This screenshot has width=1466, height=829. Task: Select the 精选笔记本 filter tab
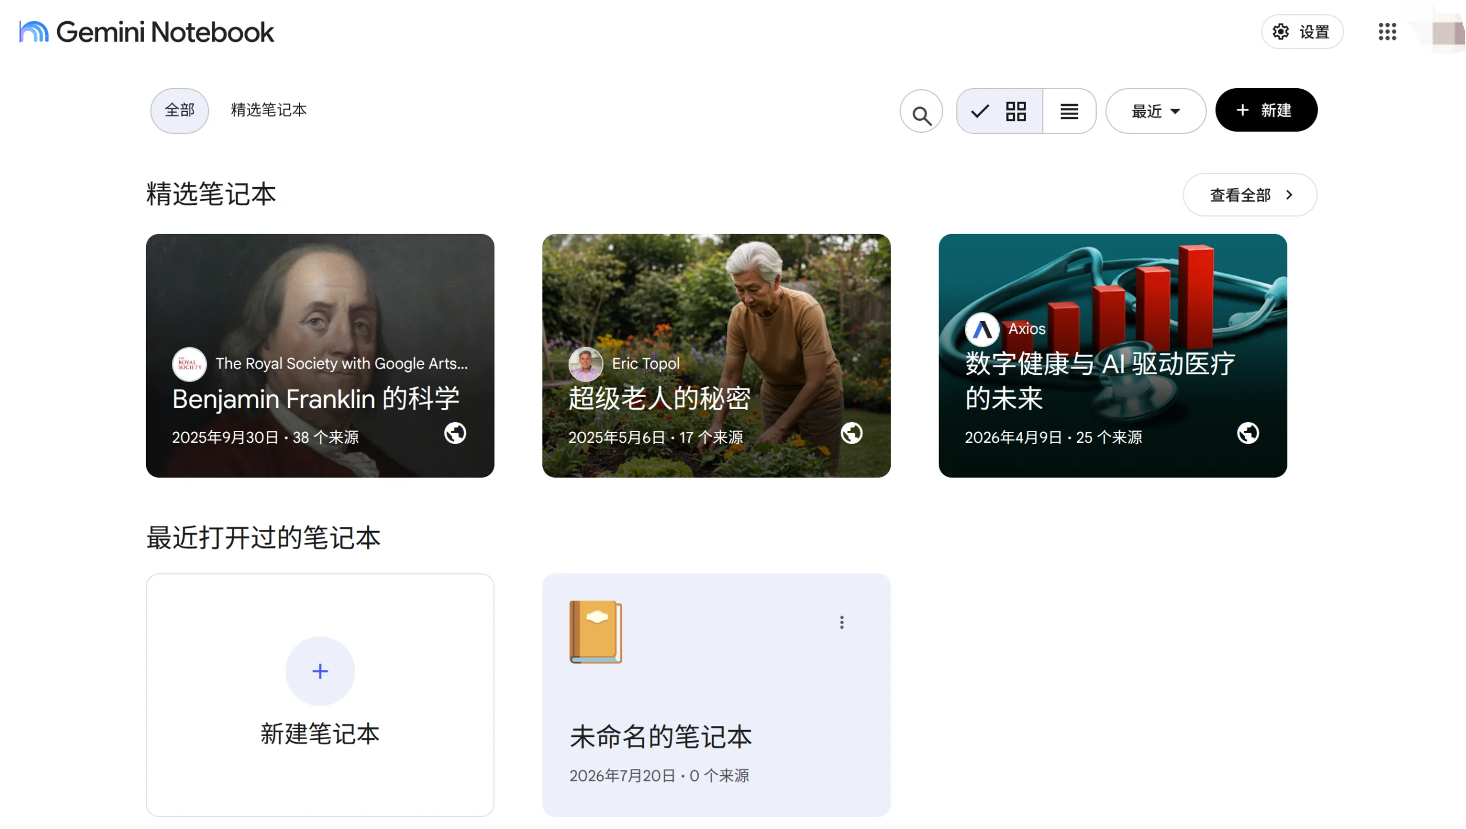[x=269, y=110]
